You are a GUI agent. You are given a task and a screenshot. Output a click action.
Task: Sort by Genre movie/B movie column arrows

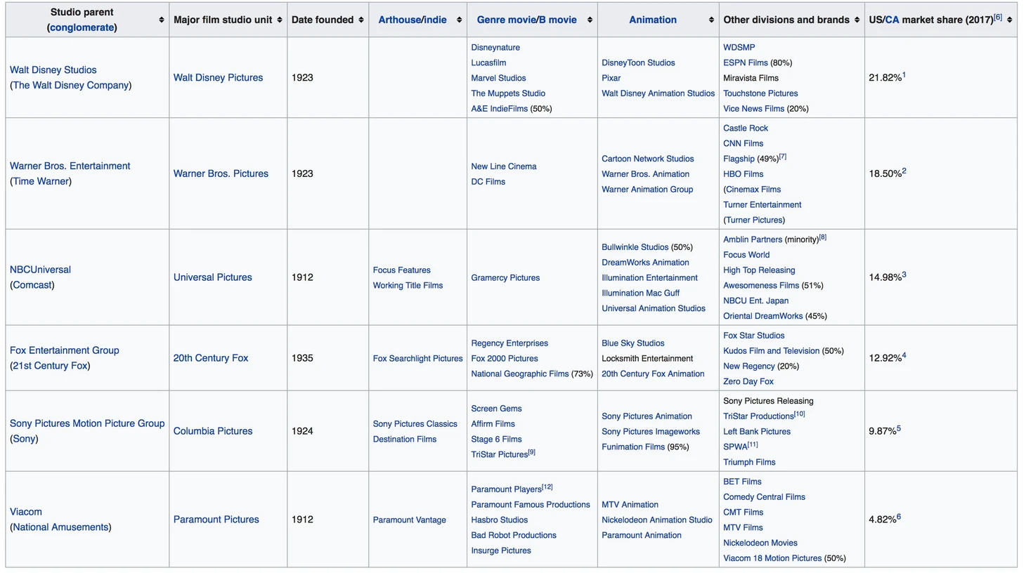[x=590, y=20]
